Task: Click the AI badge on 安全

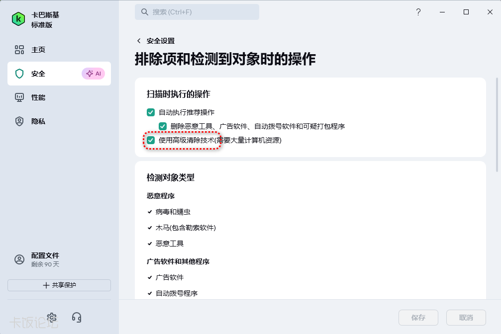Action: pos(94,74)
